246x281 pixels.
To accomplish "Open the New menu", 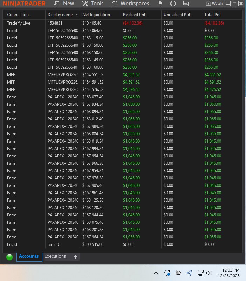I will 64,4.
